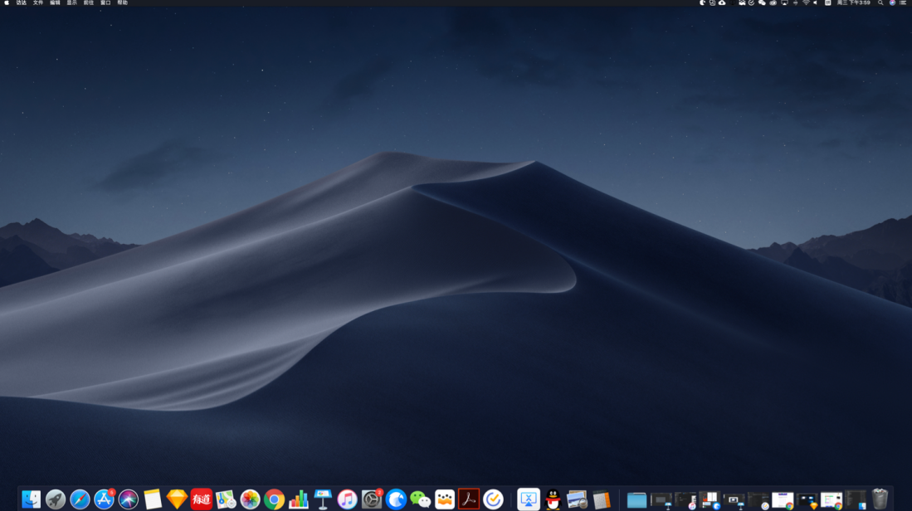
Task: Launch QQ penguin app in dock
Action: tap(553, 499)
